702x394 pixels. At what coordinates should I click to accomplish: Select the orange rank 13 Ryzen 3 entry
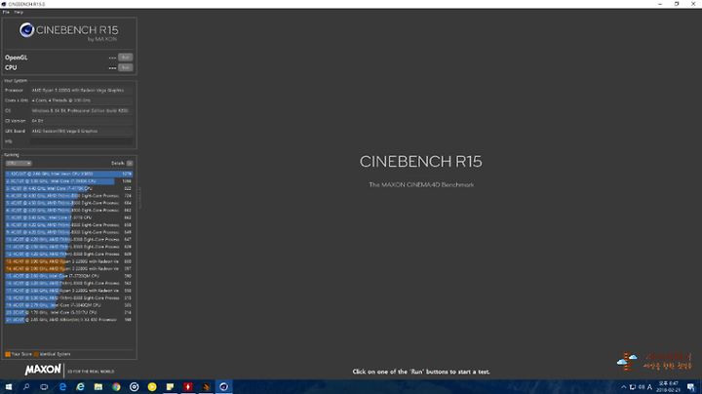pyautogui.click(x=69, y=261)
